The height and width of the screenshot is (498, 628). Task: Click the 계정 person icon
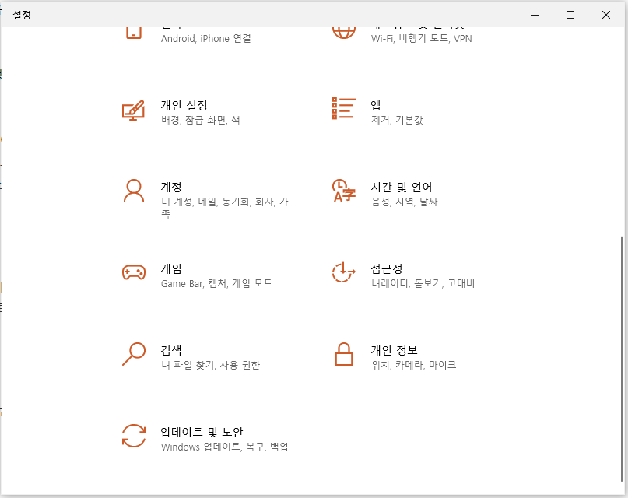pos(134,191)
